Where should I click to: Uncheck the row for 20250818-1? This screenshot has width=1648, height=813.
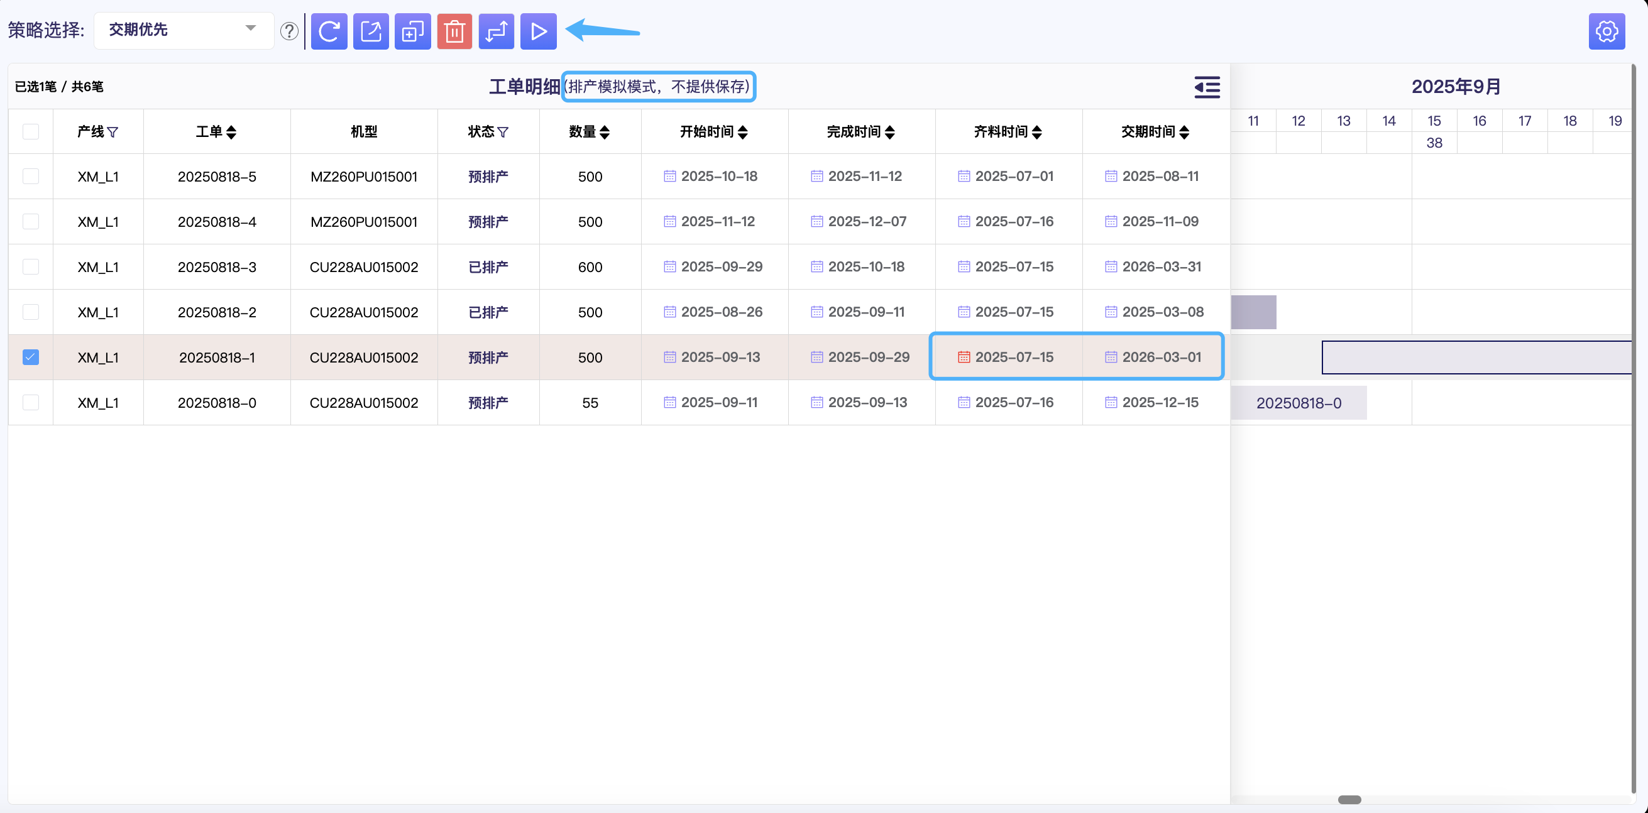pos(31,357)
